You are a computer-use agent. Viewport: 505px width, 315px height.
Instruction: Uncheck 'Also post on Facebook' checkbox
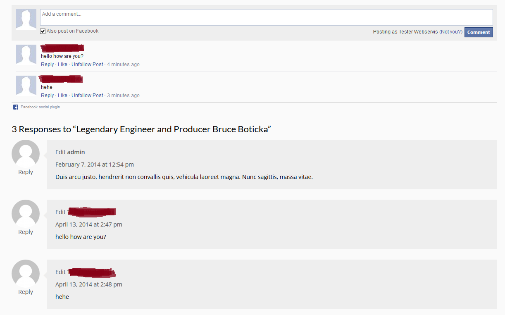43,31
